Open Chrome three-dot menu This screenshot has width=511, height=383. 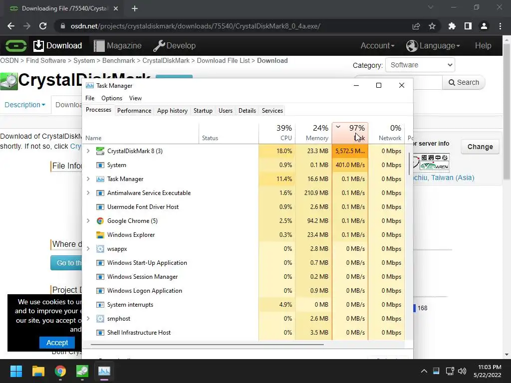pyautogui.click(x=500, y=26)
